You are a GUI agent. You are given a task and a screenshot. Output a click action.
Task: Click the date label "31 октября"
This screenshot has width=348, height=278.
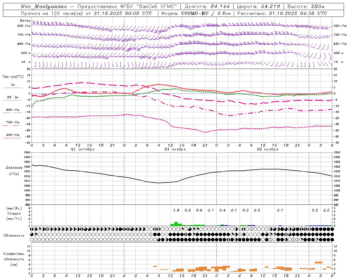pyautogui.click(x=83, y=149)
